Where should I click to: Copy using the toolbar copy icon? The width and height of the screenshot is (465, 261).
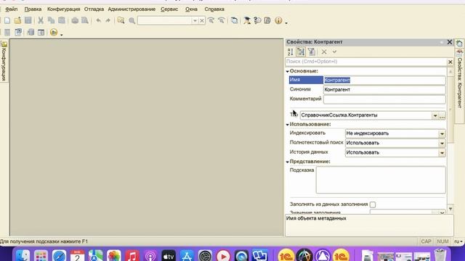coord(51,20)
